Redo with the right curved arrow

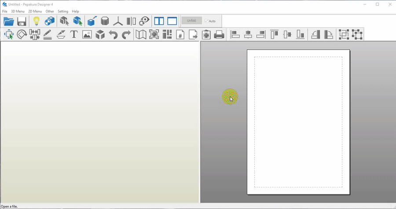[x=126, y=34]
